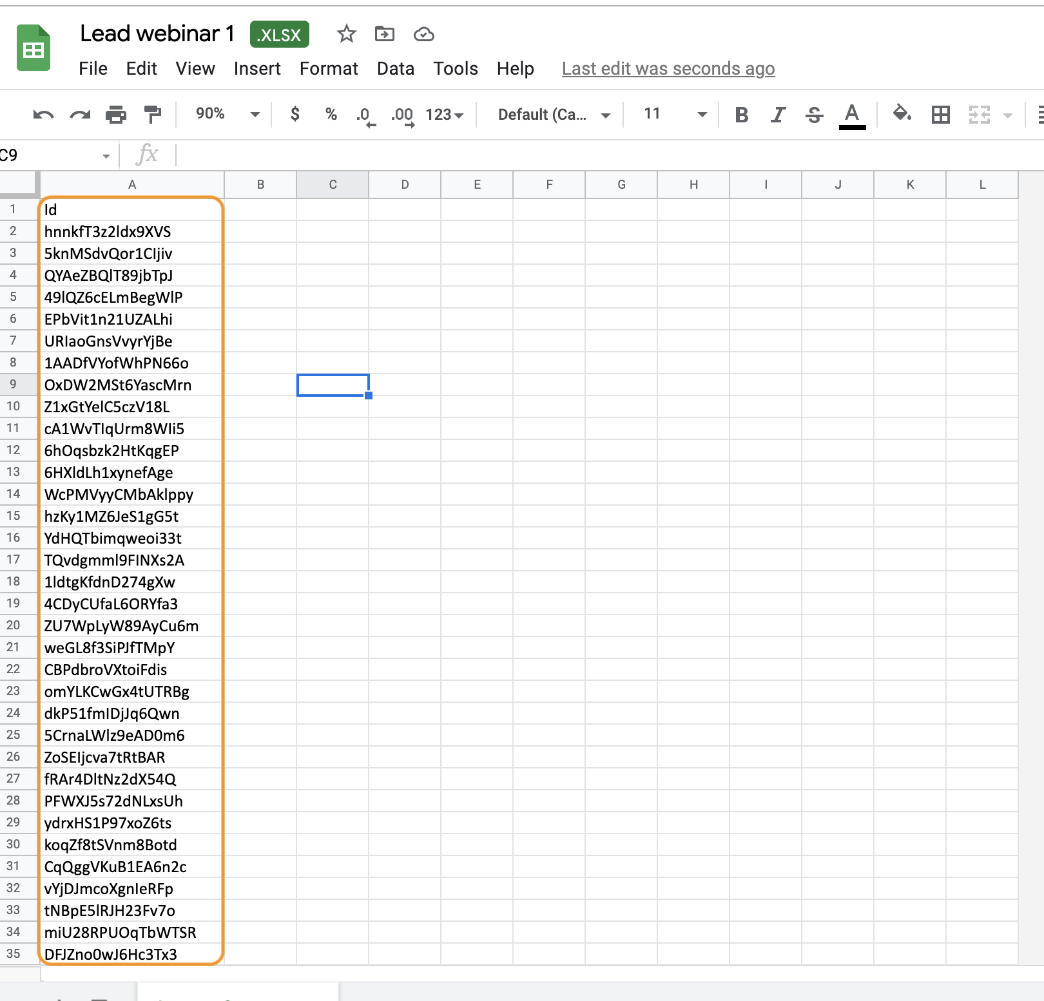Star the Lead webinar 1 document

347,33
